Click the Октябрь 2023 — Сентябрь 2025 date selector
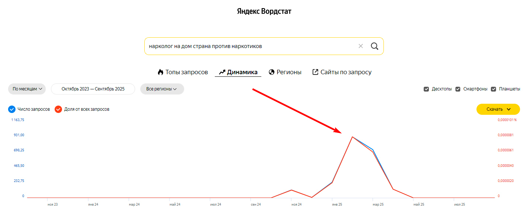Viewport: 530px width, 213px height. point(93,89)
